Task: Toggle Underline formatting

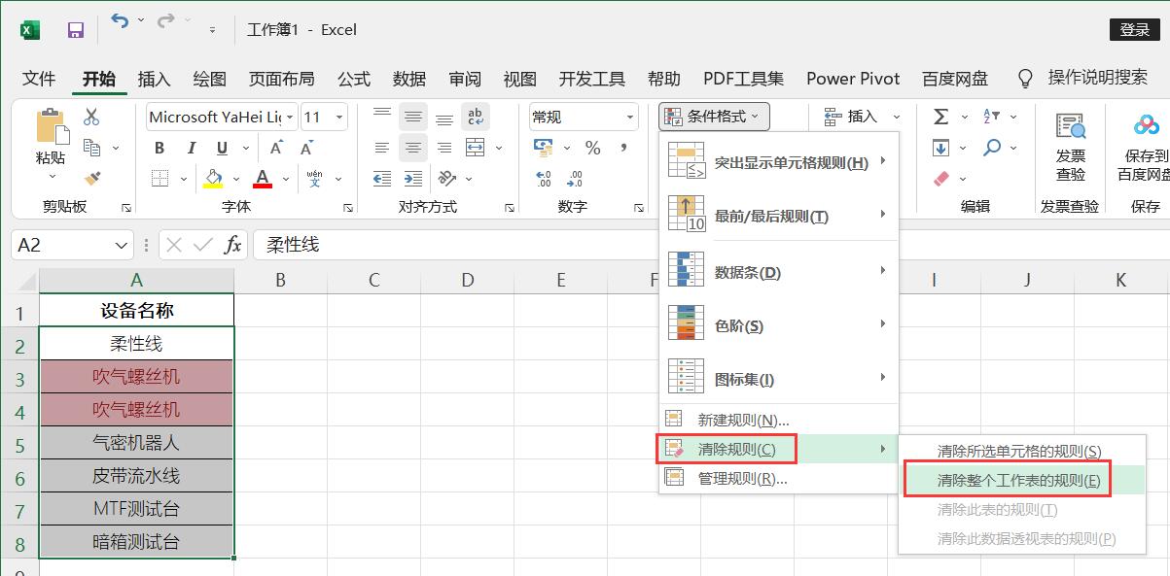Action: click(x=222, y=148)
